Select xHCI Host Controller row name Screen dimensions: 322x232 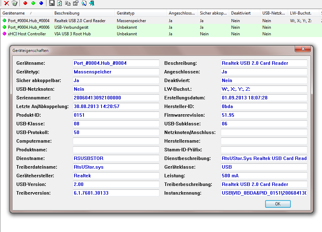pyautogui.click(x=27, y=34)
